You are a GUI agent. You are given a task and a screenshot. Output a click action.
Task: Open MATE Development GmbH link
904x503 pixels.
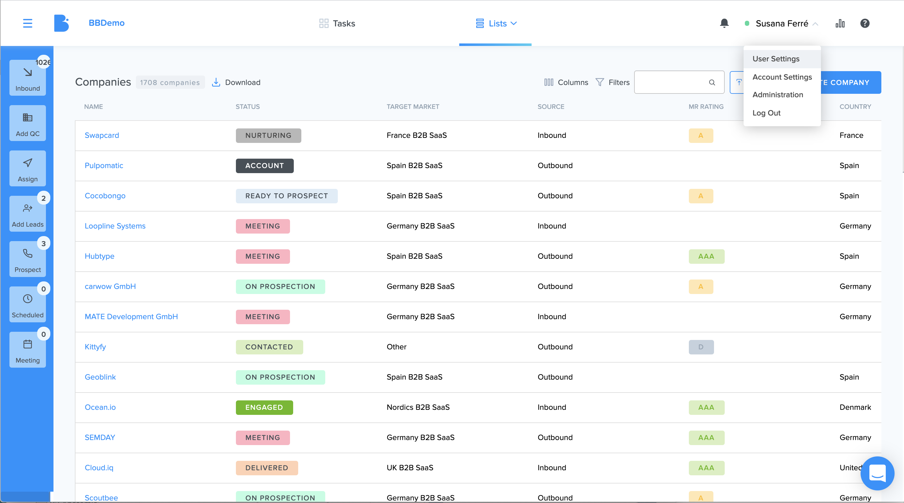click(x=131, y=316)
